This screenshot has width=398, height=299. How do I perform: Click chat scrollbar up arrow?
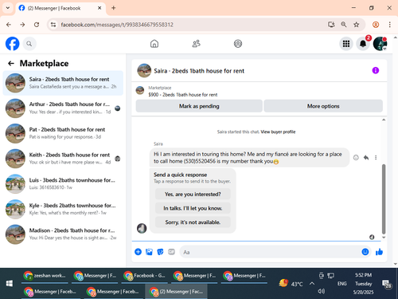click(384, 120)
